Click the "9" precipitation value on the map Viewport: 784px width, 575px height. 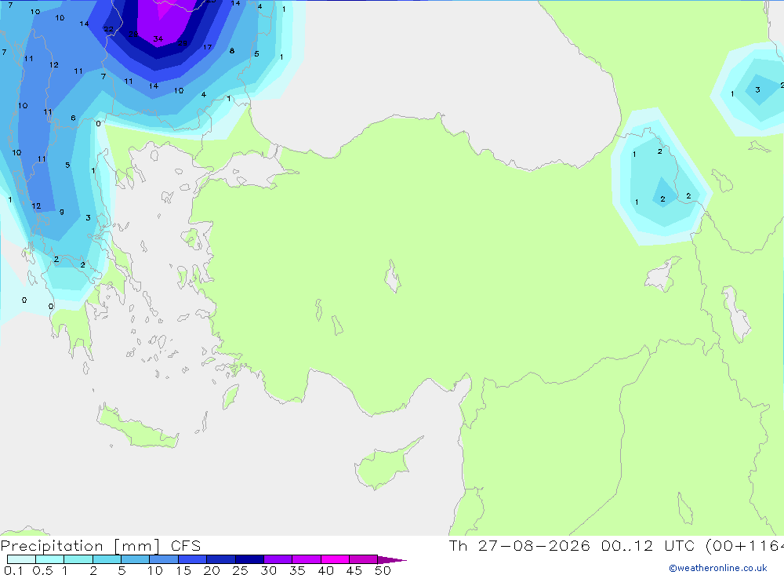pos(62,212)
